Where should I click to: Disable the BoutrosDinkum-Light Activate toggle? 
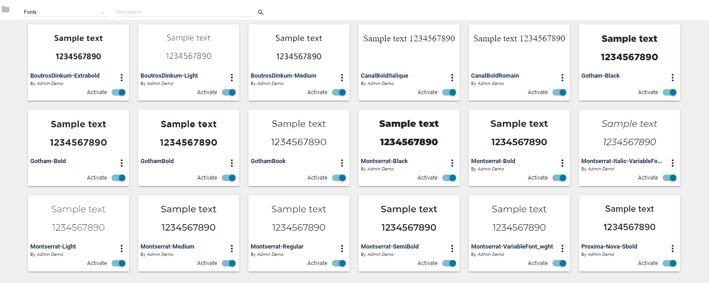[229, 92]
